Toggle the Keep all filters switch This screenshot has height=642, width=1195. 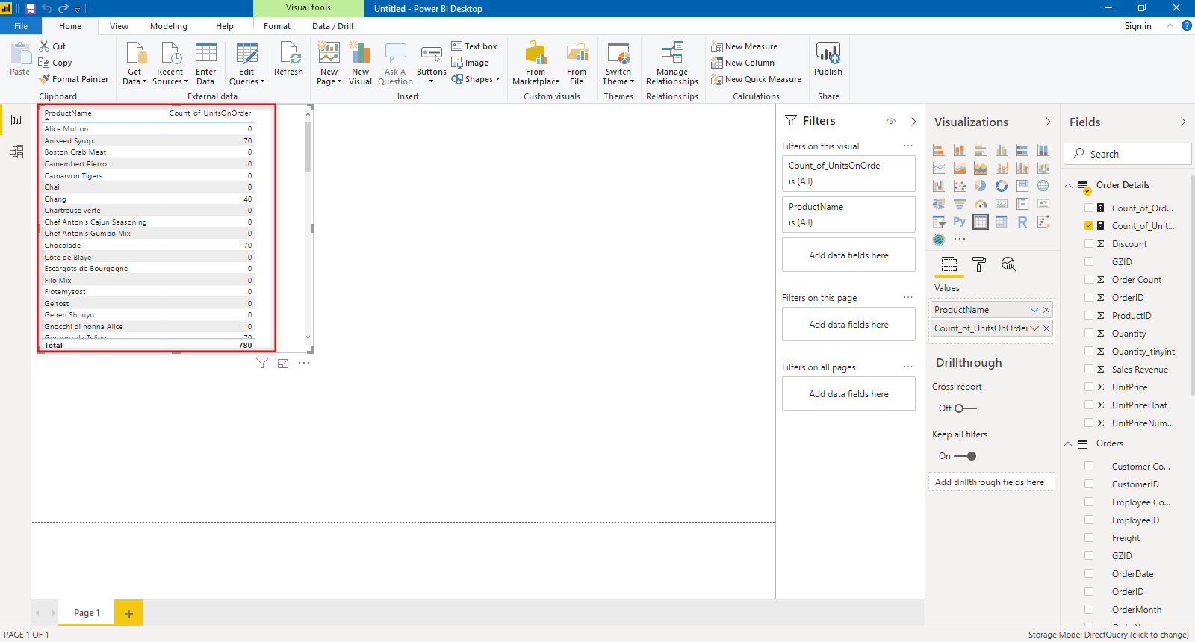coord(966,456)
